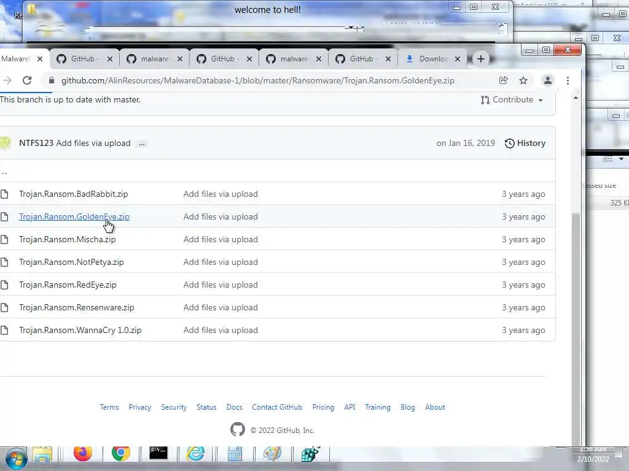This screenshot has width=629, height=471.
Task: Launch Firefox from the taskbar
Action: (83, 453)
